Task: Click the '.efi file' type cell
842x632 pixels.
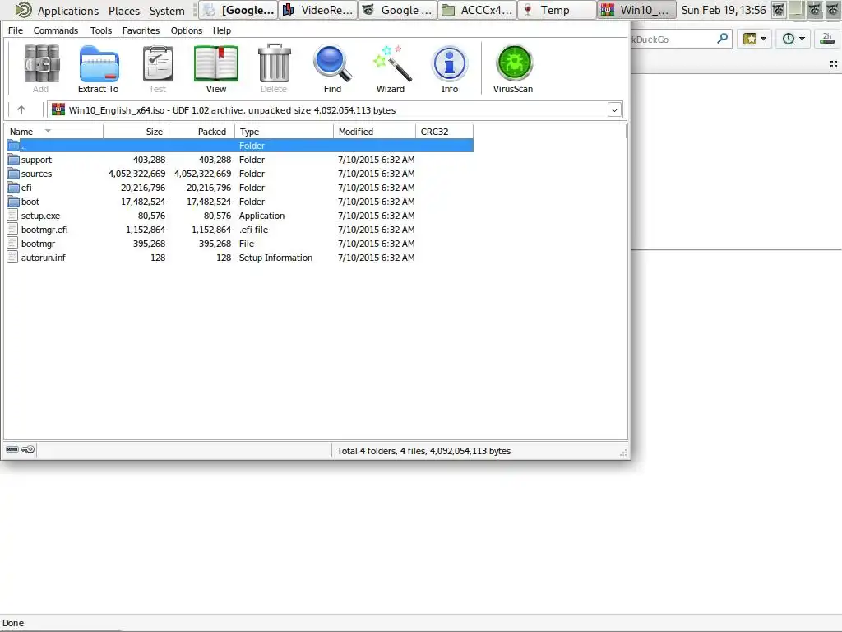Action: click(x=253, y=230)
